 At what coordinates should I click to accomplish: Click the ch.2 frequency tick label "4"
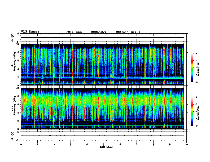18,113
